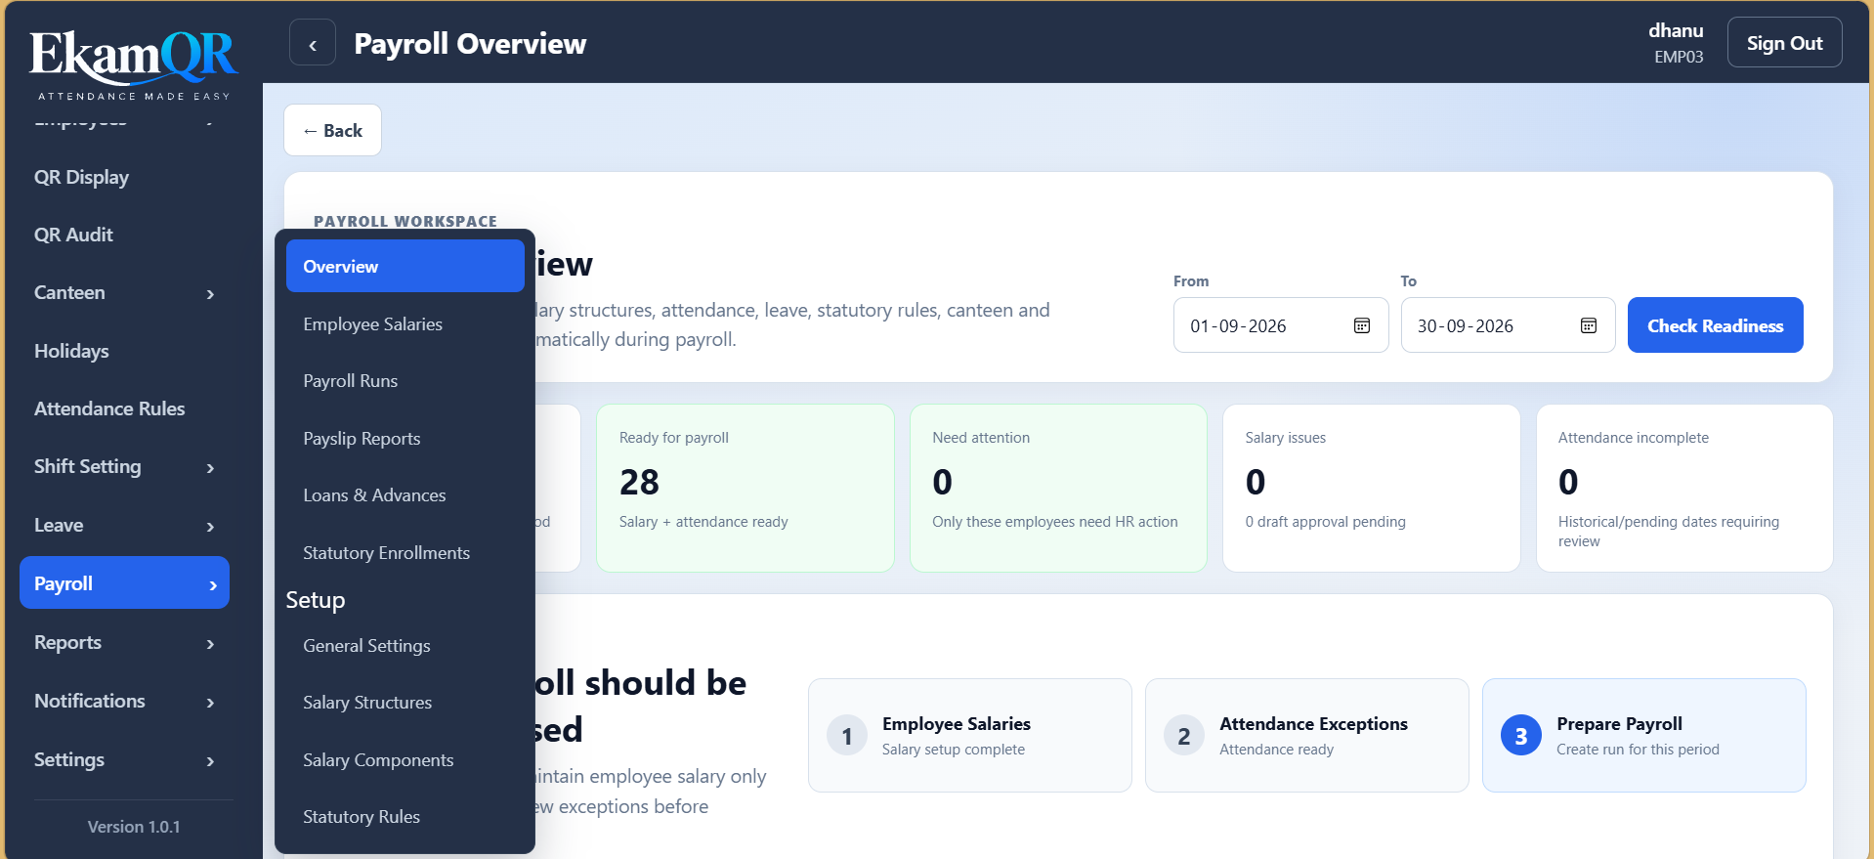Screen dimensions: 1874x859
Task: Expand the Reports submenu arrow
Action: coord(210,643)
